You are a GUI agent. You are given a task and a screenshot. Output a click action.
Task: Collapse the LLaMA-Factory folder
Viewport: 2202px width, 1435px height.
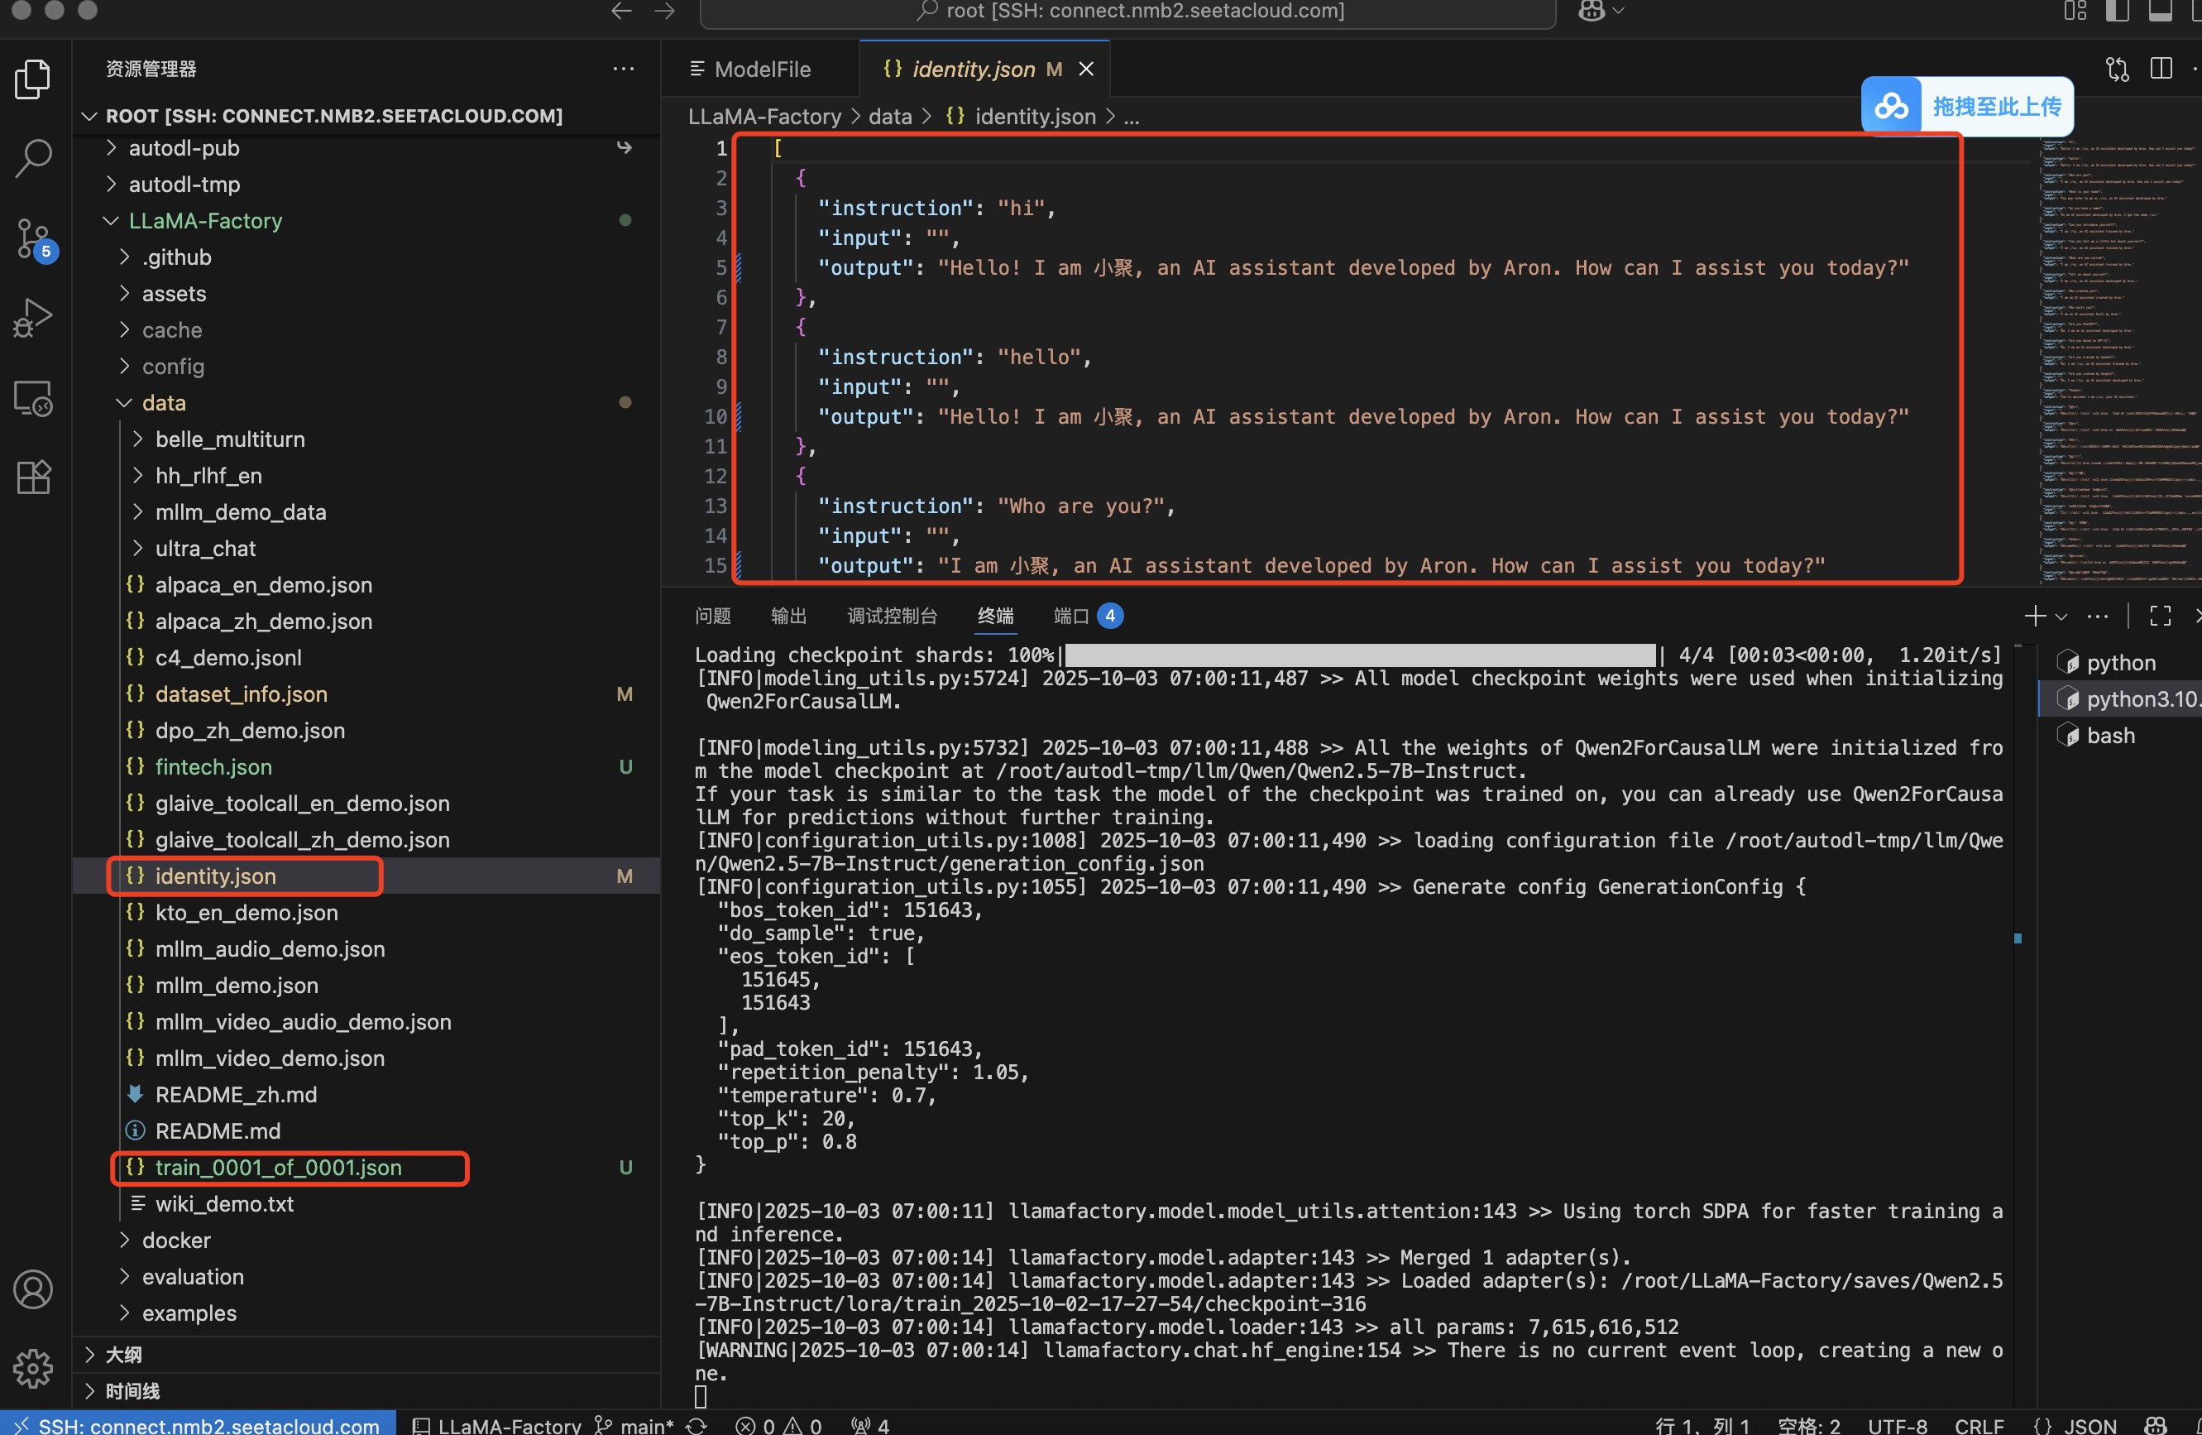(205, 220)
